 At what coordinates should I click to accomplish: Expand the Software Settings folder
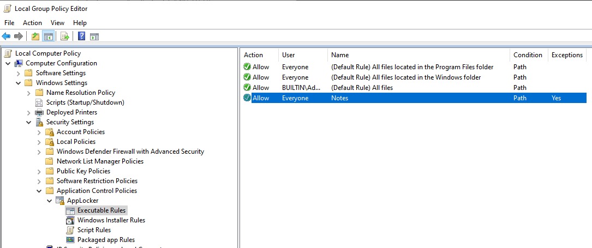click(x=18, y=73)
